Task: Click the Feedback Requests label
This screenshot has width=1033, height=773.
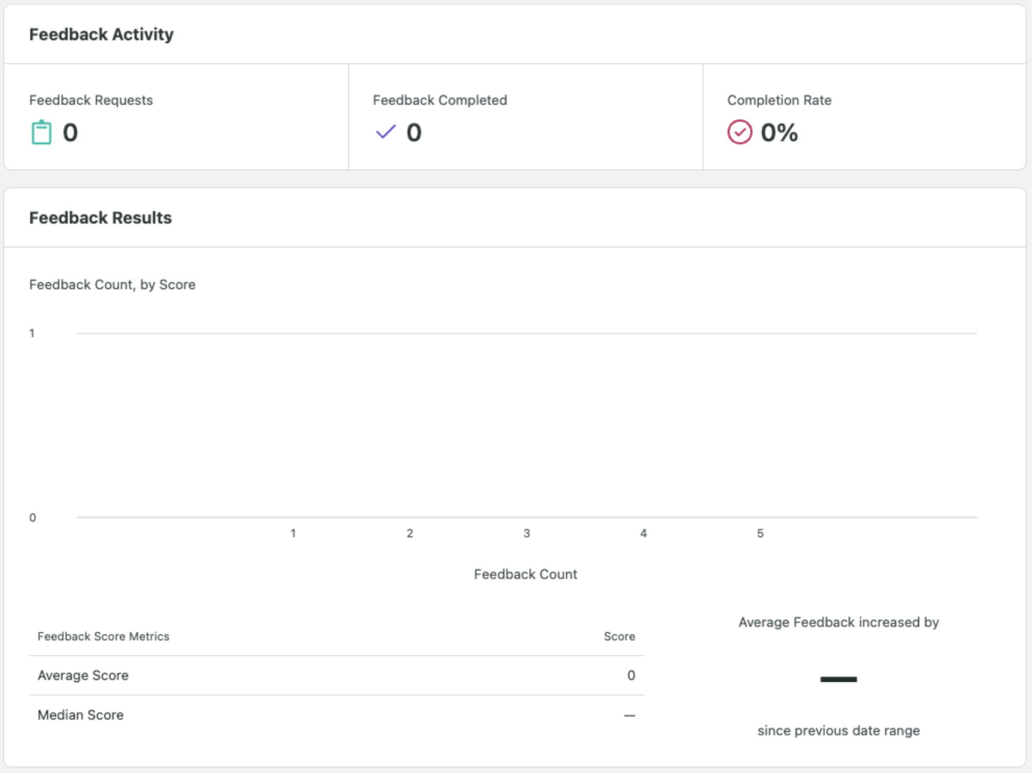Action: tap(91, 100)
